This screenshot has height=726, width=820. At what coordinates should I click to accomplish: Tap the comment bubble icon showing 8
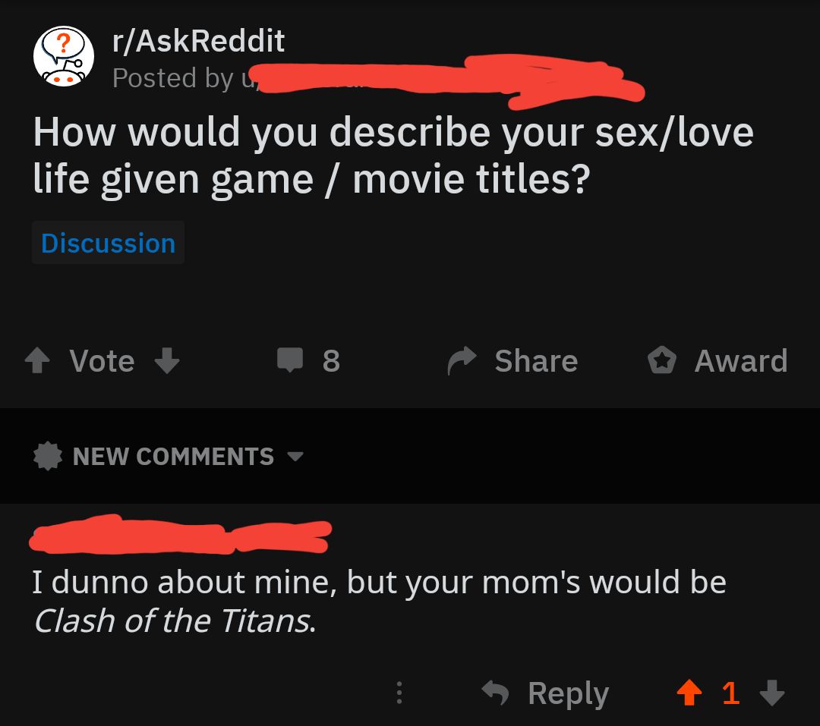click(x=289, y=360)
